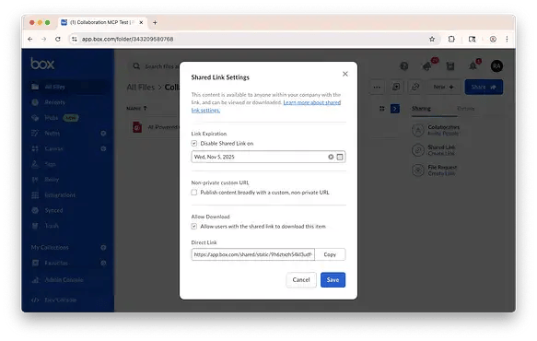Click All Files breadcrumb

[140, 87]
